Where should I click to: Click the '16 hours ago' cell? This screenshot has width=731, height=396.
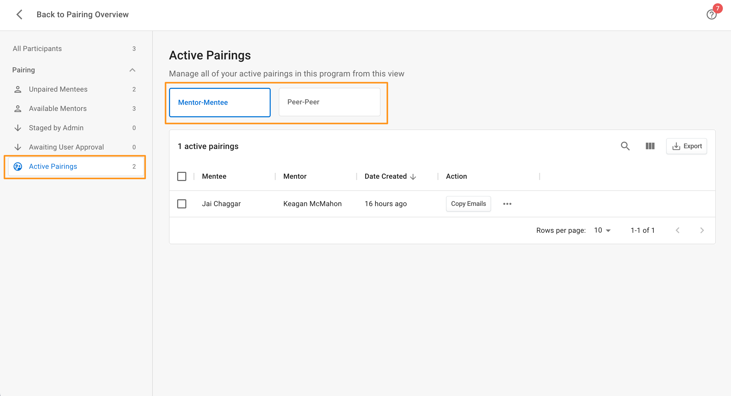[385, 204]
